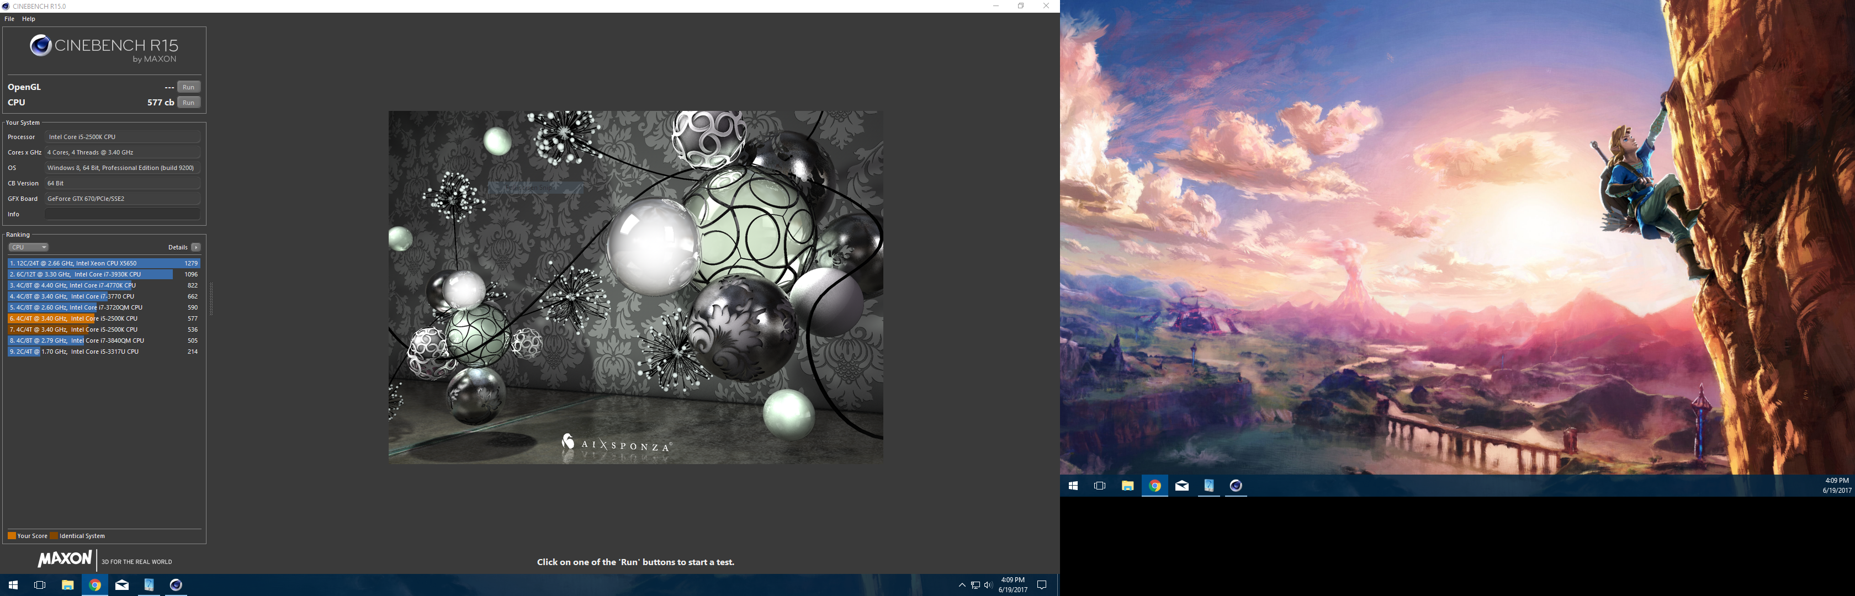Open network status tray icon
1855x596 pixels.
pos(975,585)
